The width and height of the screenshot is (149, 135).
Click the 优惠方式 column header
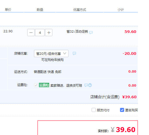coord(80,10)
